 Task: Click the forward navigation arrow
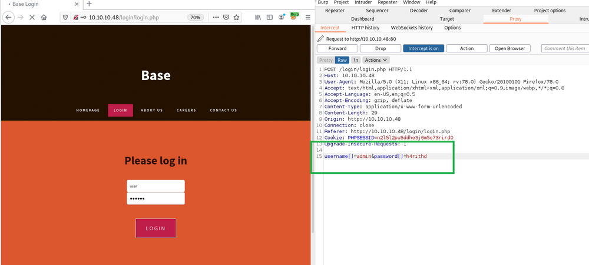[x=20, y=17]
